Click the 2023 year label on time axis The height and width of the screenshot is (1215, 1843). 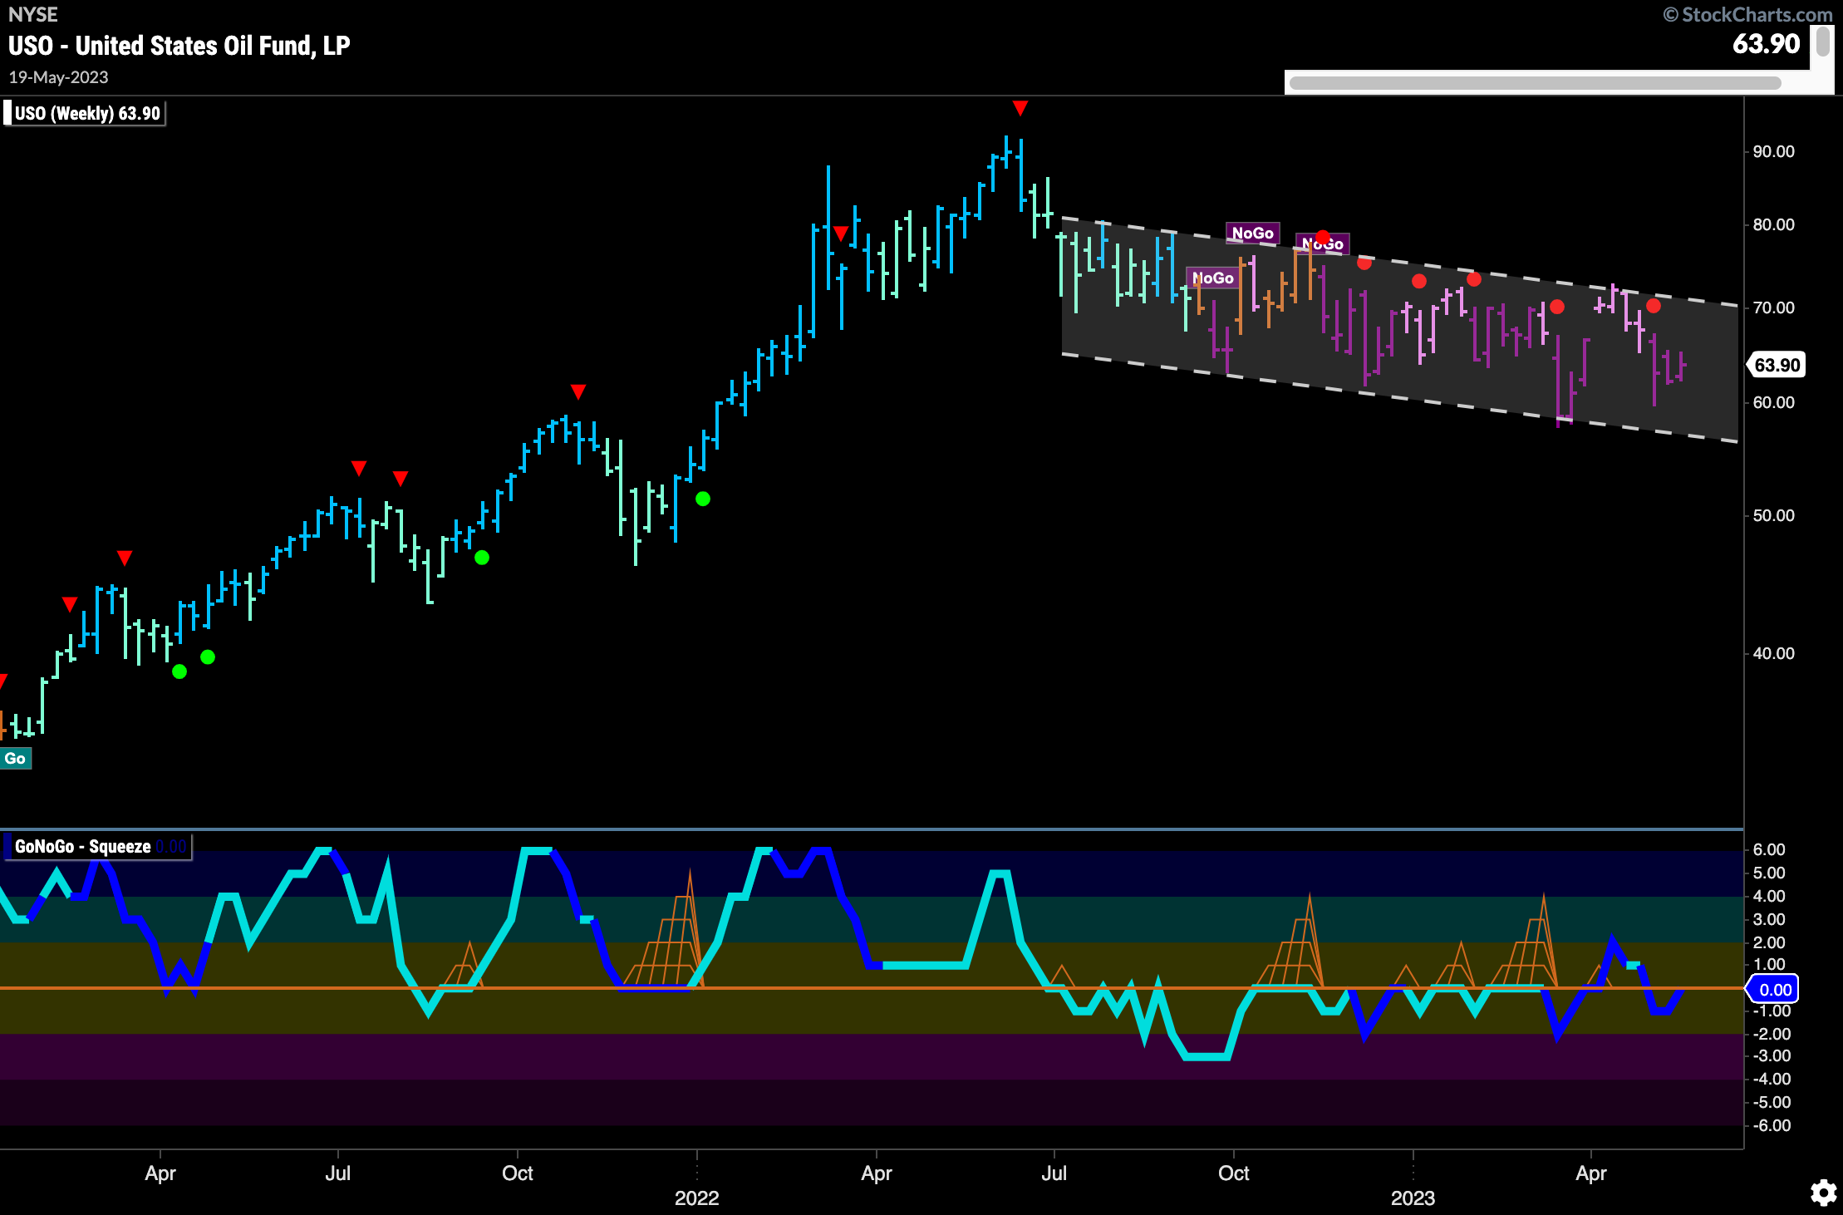[x=1413, y=1198]
